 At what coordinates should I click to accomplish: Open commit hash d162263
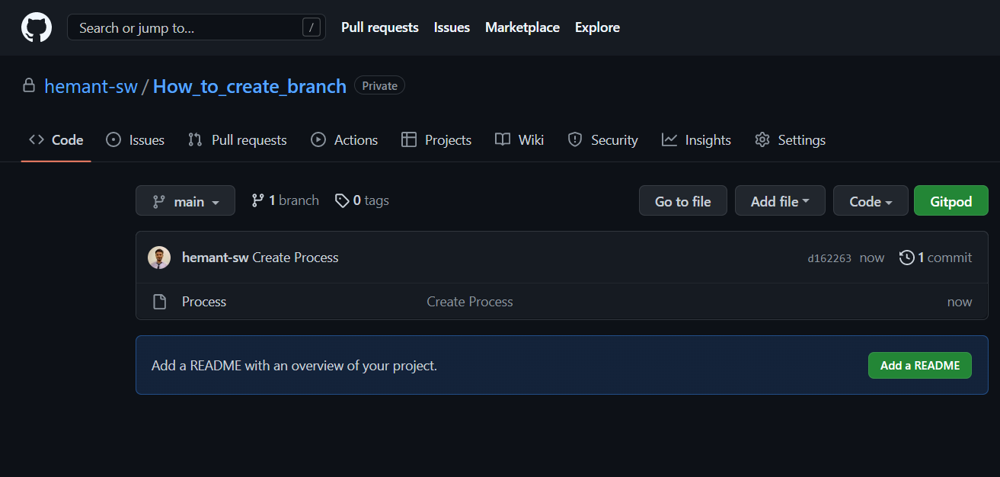[829, 258]
